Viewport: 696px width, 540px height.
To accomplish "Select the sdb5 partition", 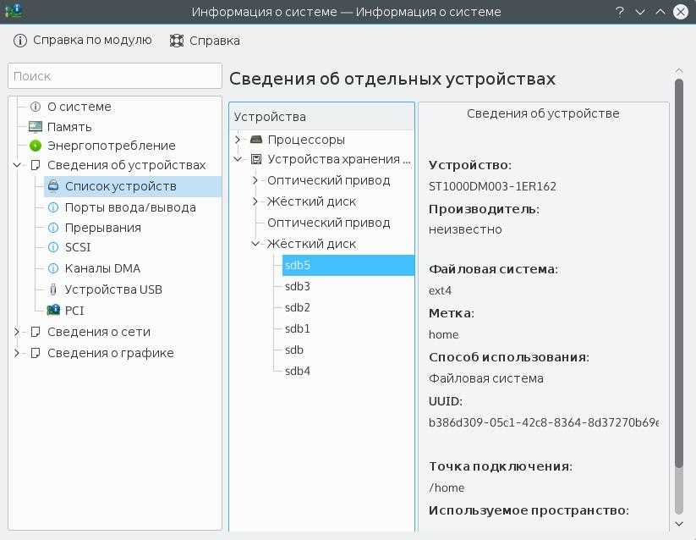I will [x=348, y=265].
